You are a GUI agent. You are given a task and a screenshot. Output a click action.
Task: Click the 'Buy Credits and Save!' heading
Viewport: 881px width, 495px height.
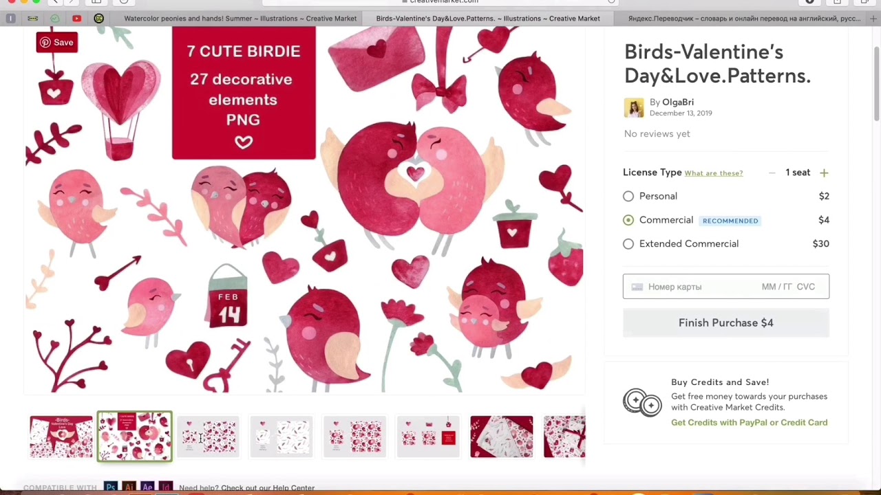point(720,382)
